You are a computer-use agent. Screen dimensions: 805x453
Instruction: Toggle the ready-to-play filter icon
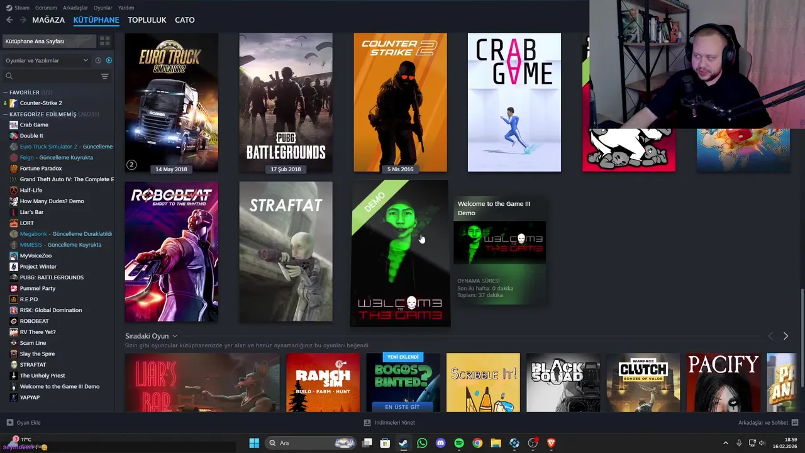pos(109,60)
